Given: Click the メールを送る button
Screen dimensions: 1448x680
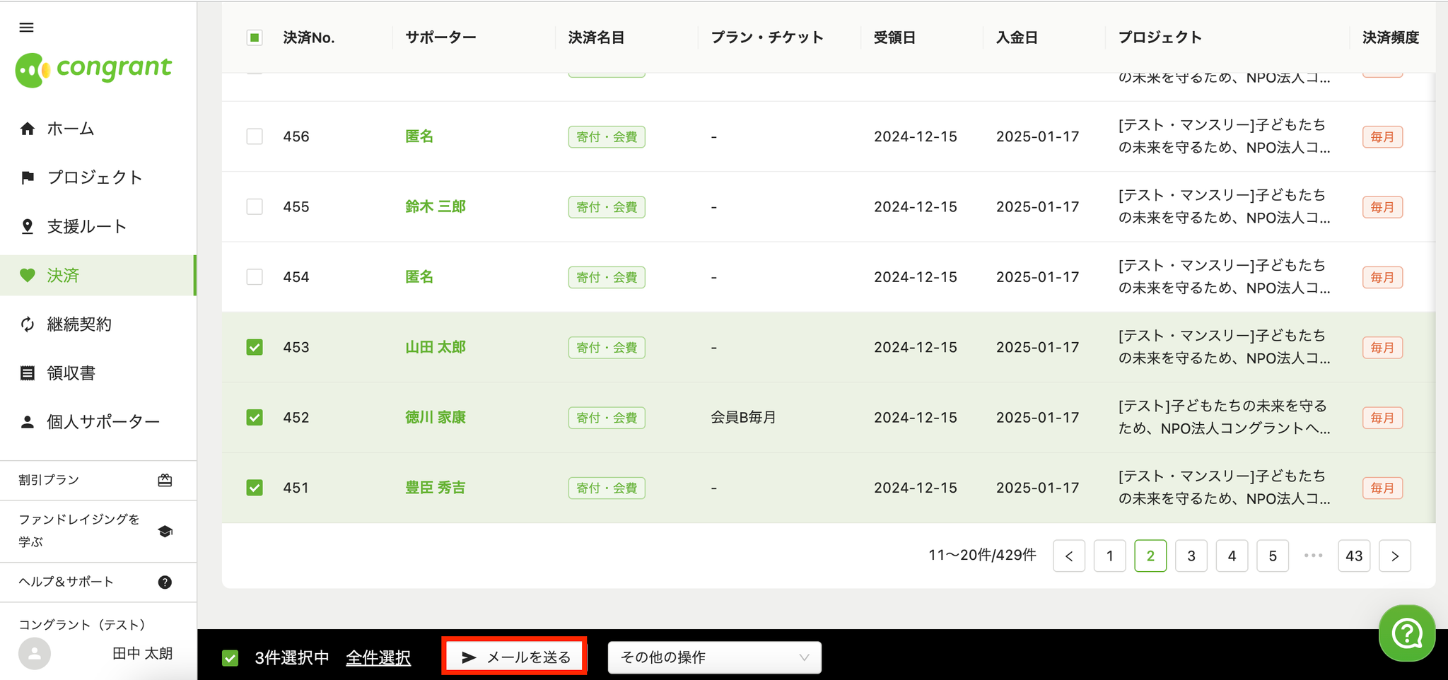Looking at the screenshot, I should pos(515,657).
